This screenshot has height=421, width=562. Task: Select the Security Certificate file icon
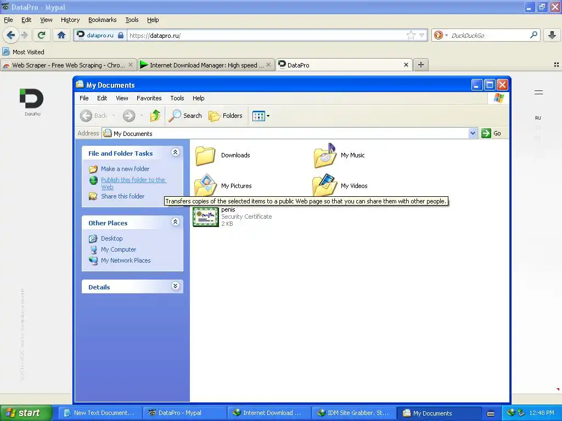click(x=206, y=217)
